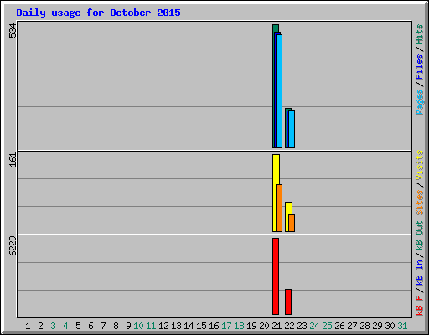Click the cyan Pages bar for day 21
429x335 pixels.
279,91
